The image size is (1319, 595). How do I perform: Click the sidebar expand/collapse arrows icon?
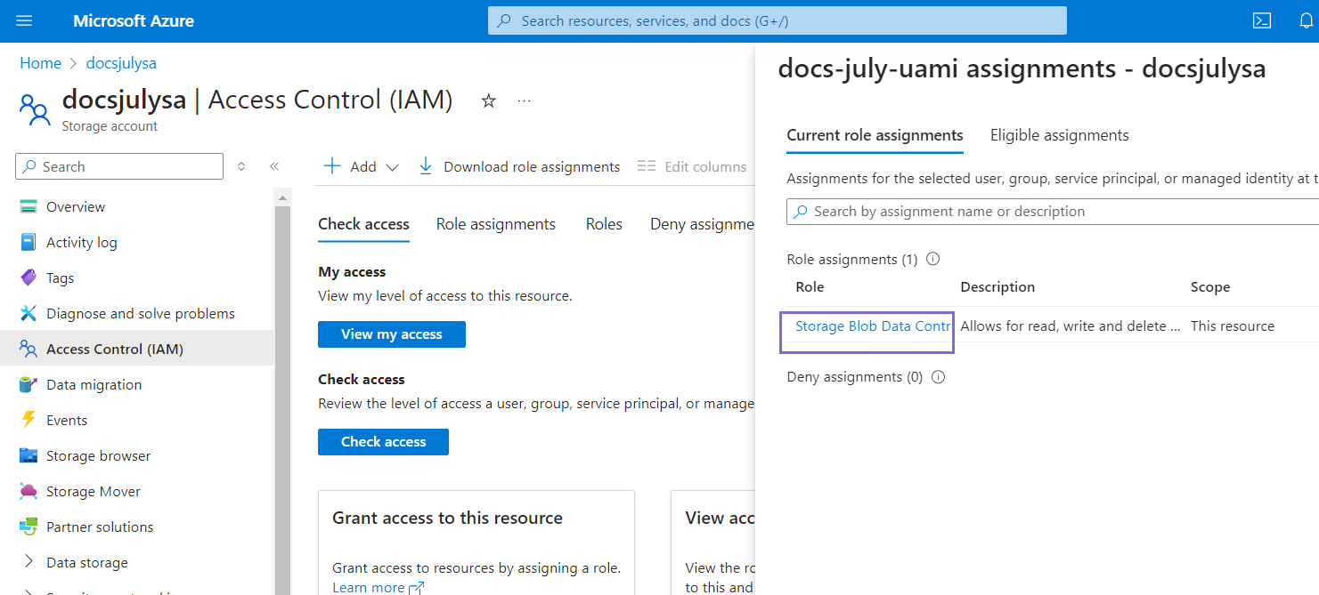point(241,166)
